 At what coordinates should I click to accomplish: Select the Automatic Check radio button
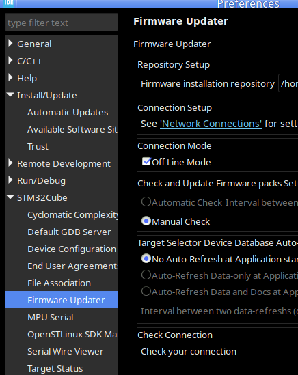[x=146, y=202]
